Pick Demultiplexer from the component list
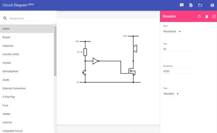 coord(27,71)
